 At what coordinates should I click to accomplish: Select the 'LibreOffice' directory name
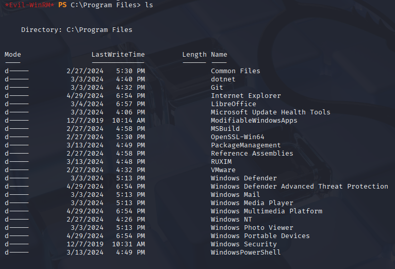coord(233,104)
